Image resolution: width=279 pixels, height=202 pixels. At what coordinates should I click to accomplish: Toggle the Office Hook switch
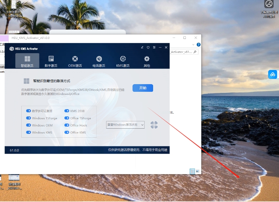point(67,125)
